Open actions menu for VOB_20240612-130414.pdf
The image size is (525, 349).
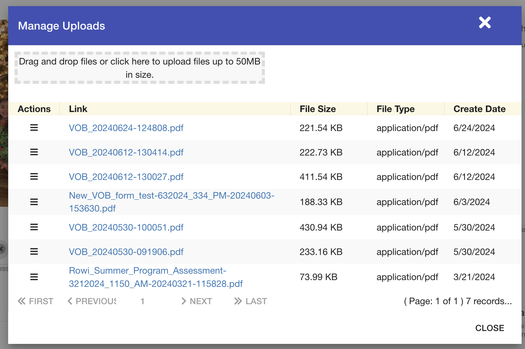coord(34,152)
